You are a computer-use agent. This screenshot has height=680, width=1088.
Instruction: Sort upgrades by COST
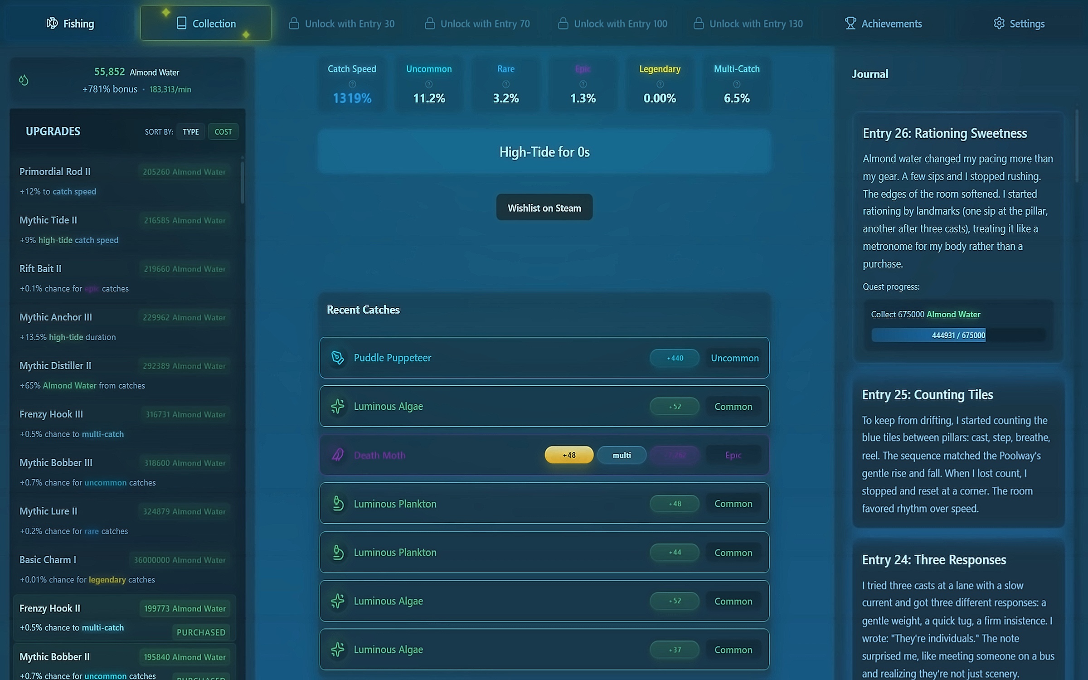point(223,131)
